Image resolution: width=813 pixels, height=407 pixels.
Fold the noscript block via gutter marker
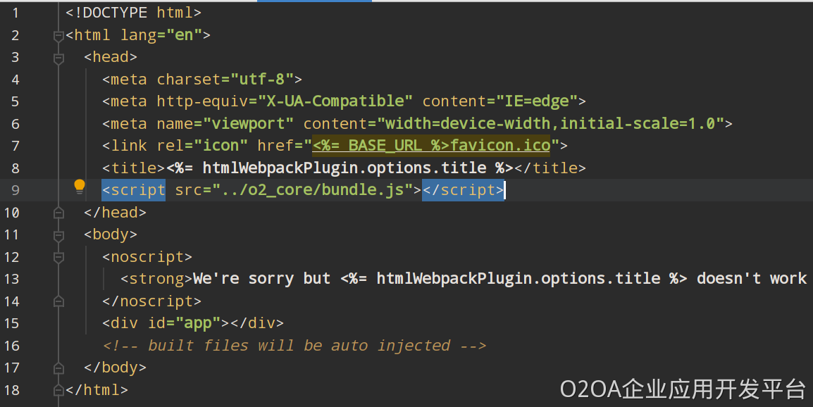point(58,258)
